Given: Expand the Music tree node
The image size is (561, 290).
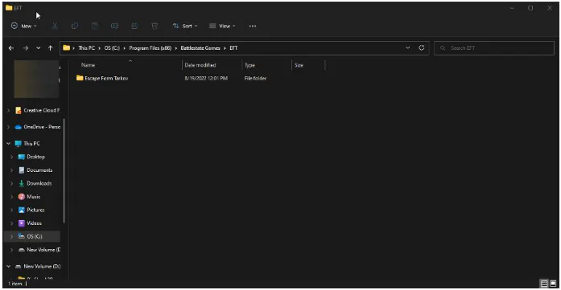Looking at the screenshot, I should [x=12, y=197].
